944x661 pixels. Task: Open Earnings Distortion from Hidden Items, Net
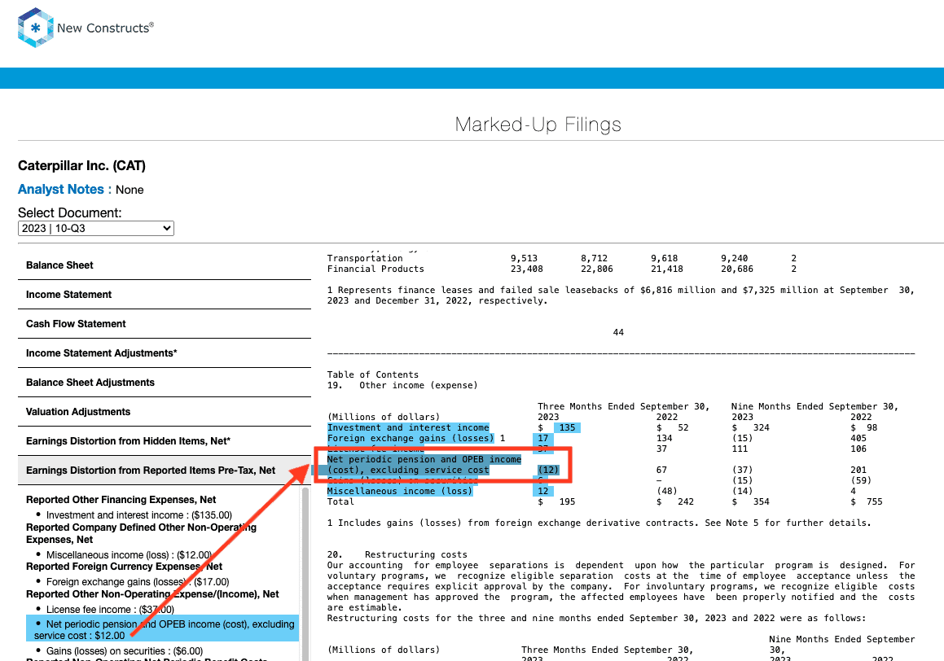[165, 441]
